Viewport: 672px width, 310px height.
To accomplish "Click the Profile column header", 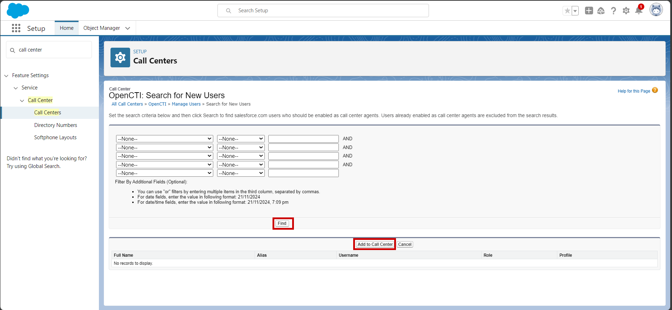I will coord(565,255).
